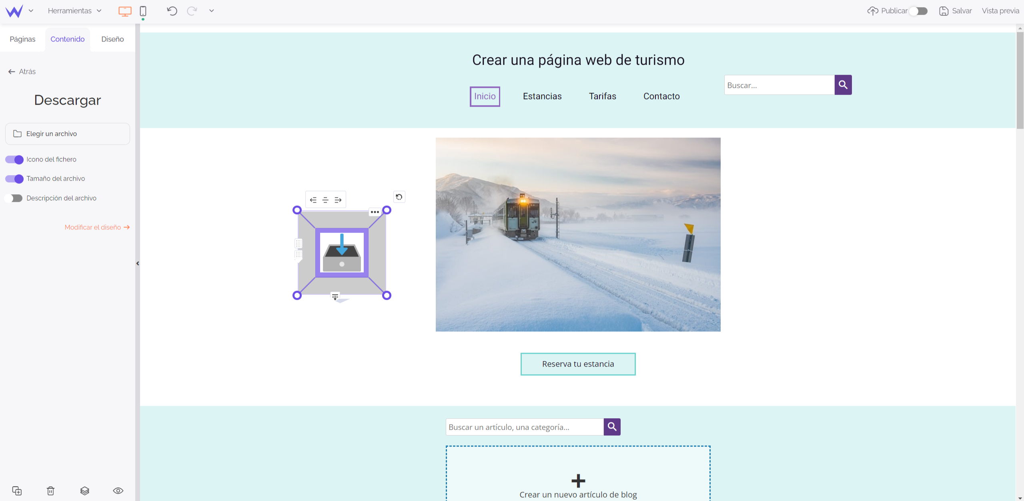This screenshot has width=1024, height=501.
Task: Click the W logo icon
Action: (x=14, y=11)
